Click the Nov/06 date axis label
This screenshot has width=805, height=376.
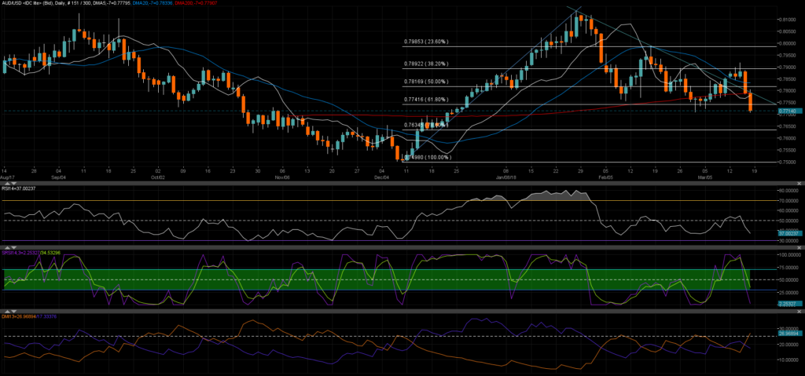(x=282, y=177)
